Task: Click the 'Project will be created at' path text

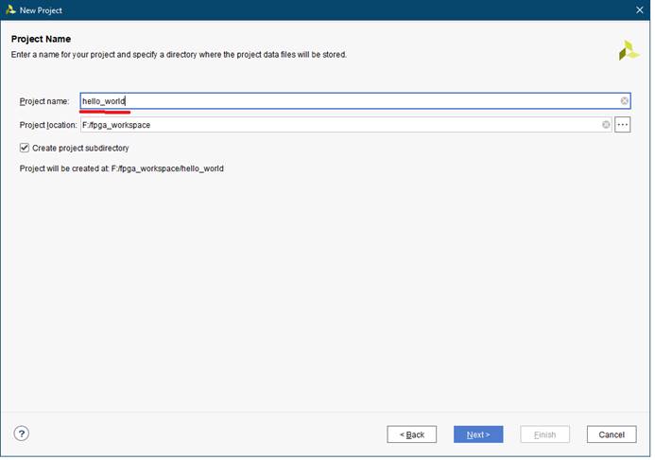Action: point(121,169)
